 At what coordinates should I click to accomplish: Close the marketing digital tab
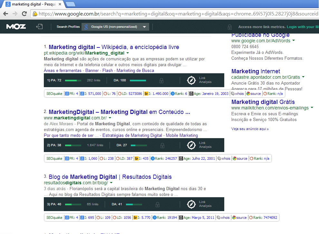point(60,4)
